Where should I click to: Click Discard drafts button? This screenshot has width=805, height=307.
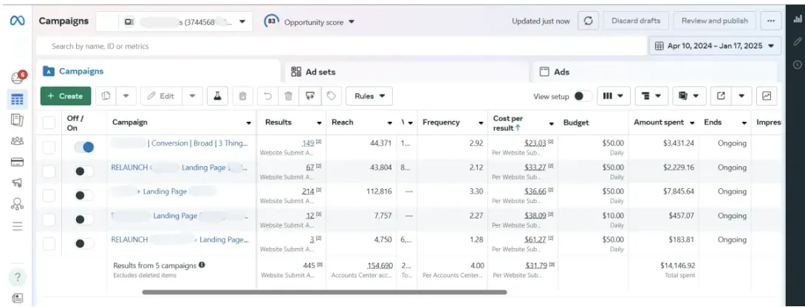point(636,21)
